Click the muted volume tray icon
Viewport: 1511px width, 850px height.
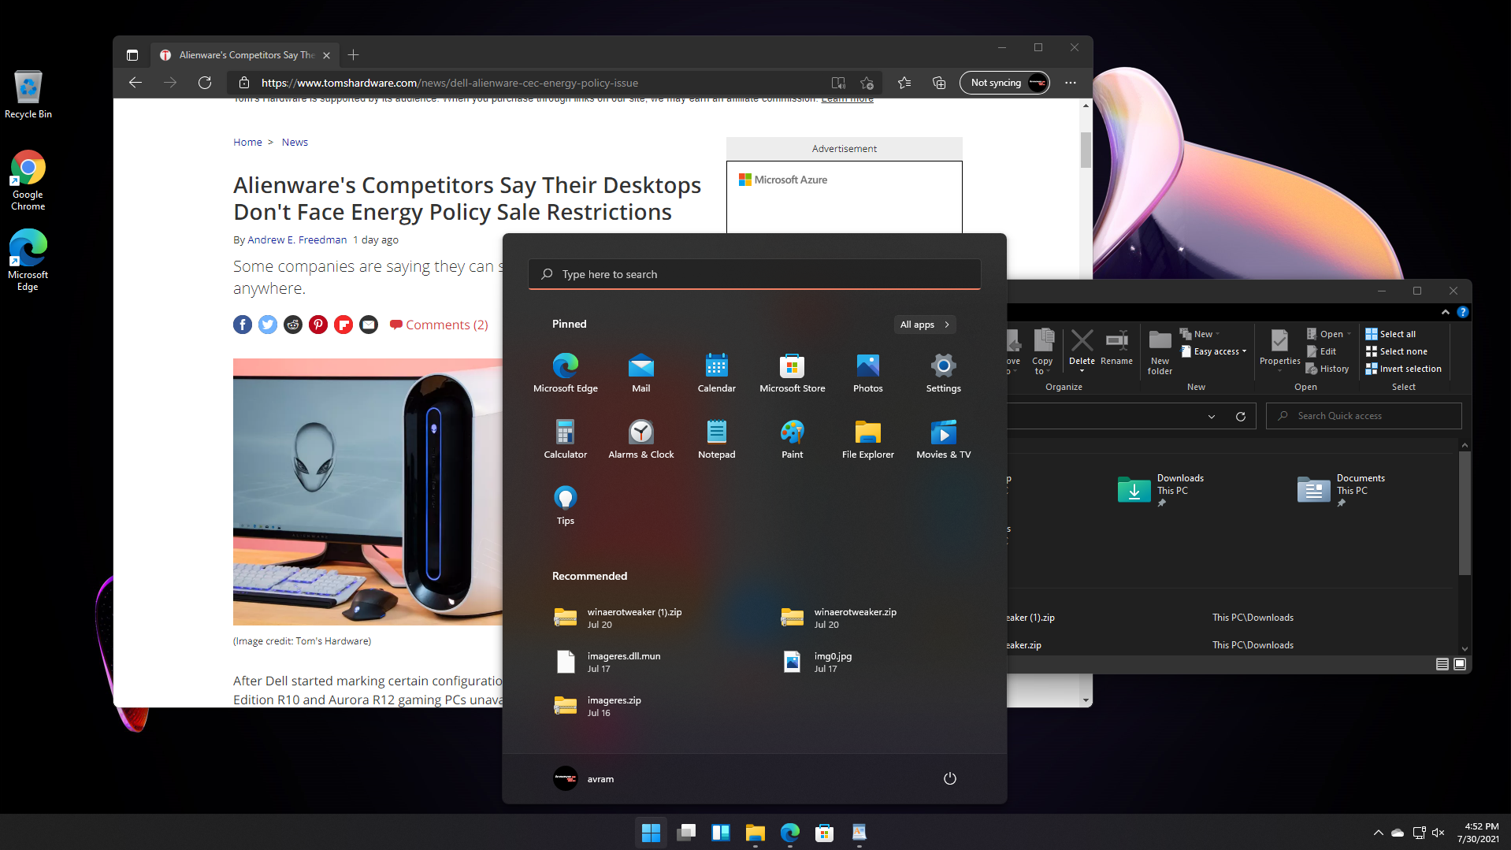1439,833
